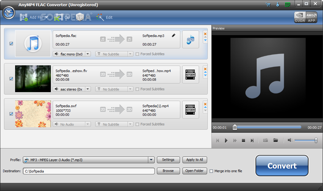Skip to next frame in preview
This screenshot has height=191, width=323.
pyautogui.click(x=252, y=140)
